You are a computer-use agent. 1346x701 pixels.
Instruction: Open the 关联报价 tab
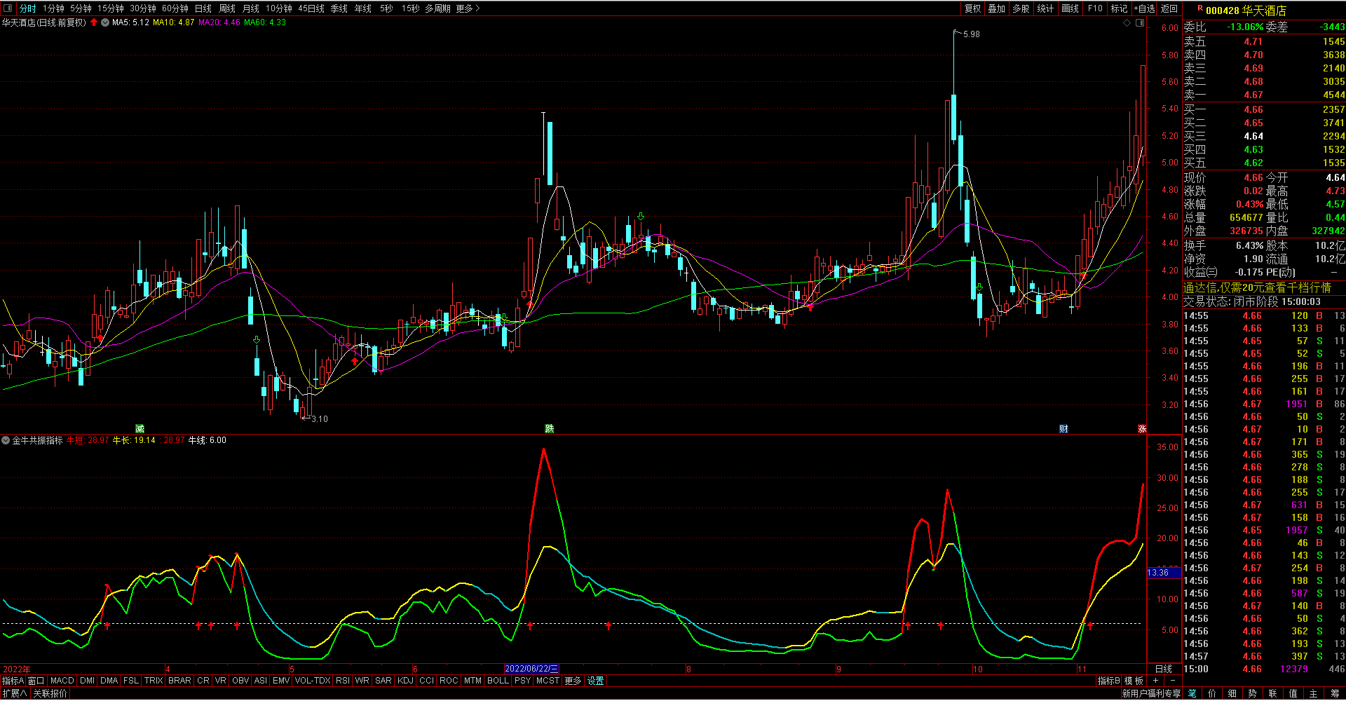(x=50, y=693)
